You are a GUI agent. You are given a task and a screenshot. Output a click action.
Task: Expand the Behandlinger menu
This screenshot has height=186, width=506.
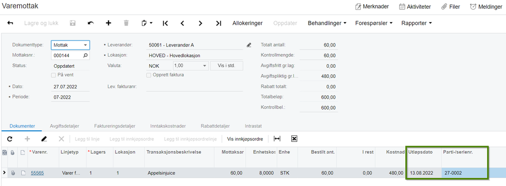(327, 23)
